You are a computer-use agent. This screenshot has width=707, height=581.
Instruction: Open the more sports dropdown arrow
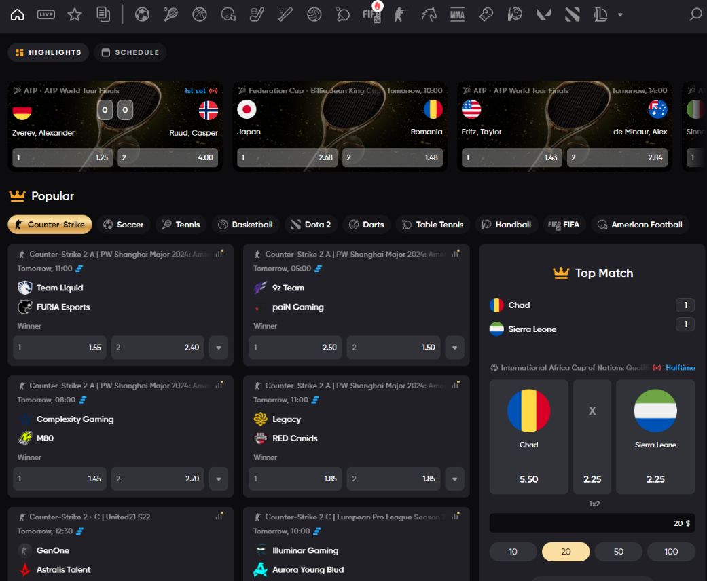click(x=620, y=14)
